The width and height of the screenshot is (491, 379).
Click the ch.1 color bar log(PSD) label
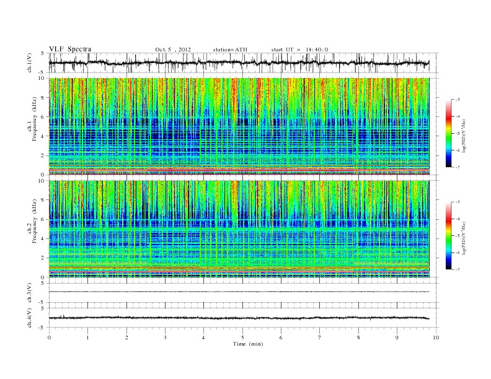point(464,136)
